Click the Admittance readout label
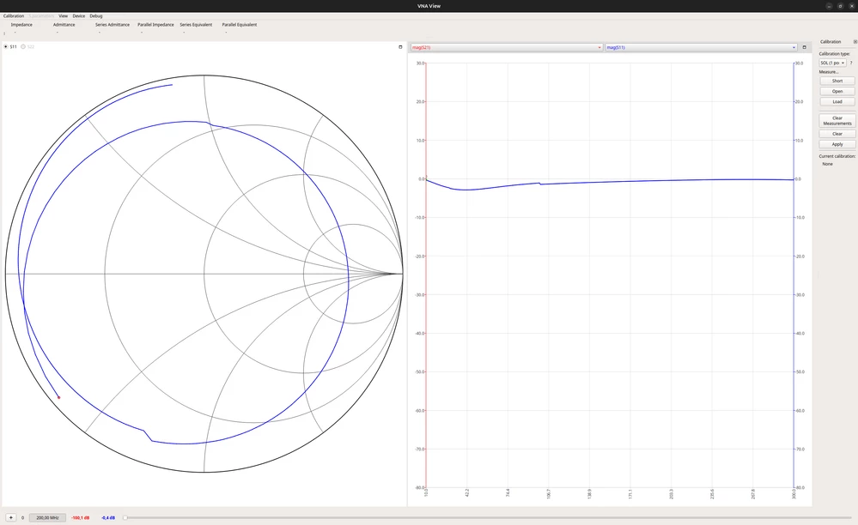This screenshot has height=525, width=858. (64, 25)
